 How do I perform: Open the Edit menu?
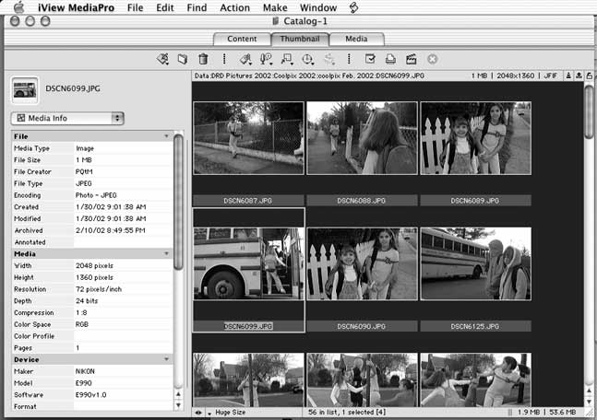click(x=165, y=7)
